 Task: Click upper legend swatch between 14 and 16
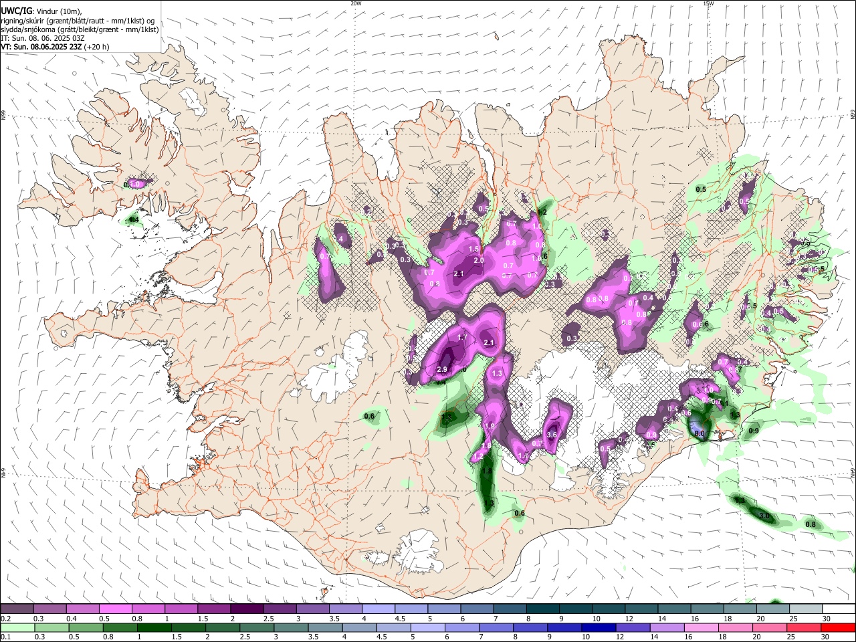pyautogui.click(x=675, y=609)
